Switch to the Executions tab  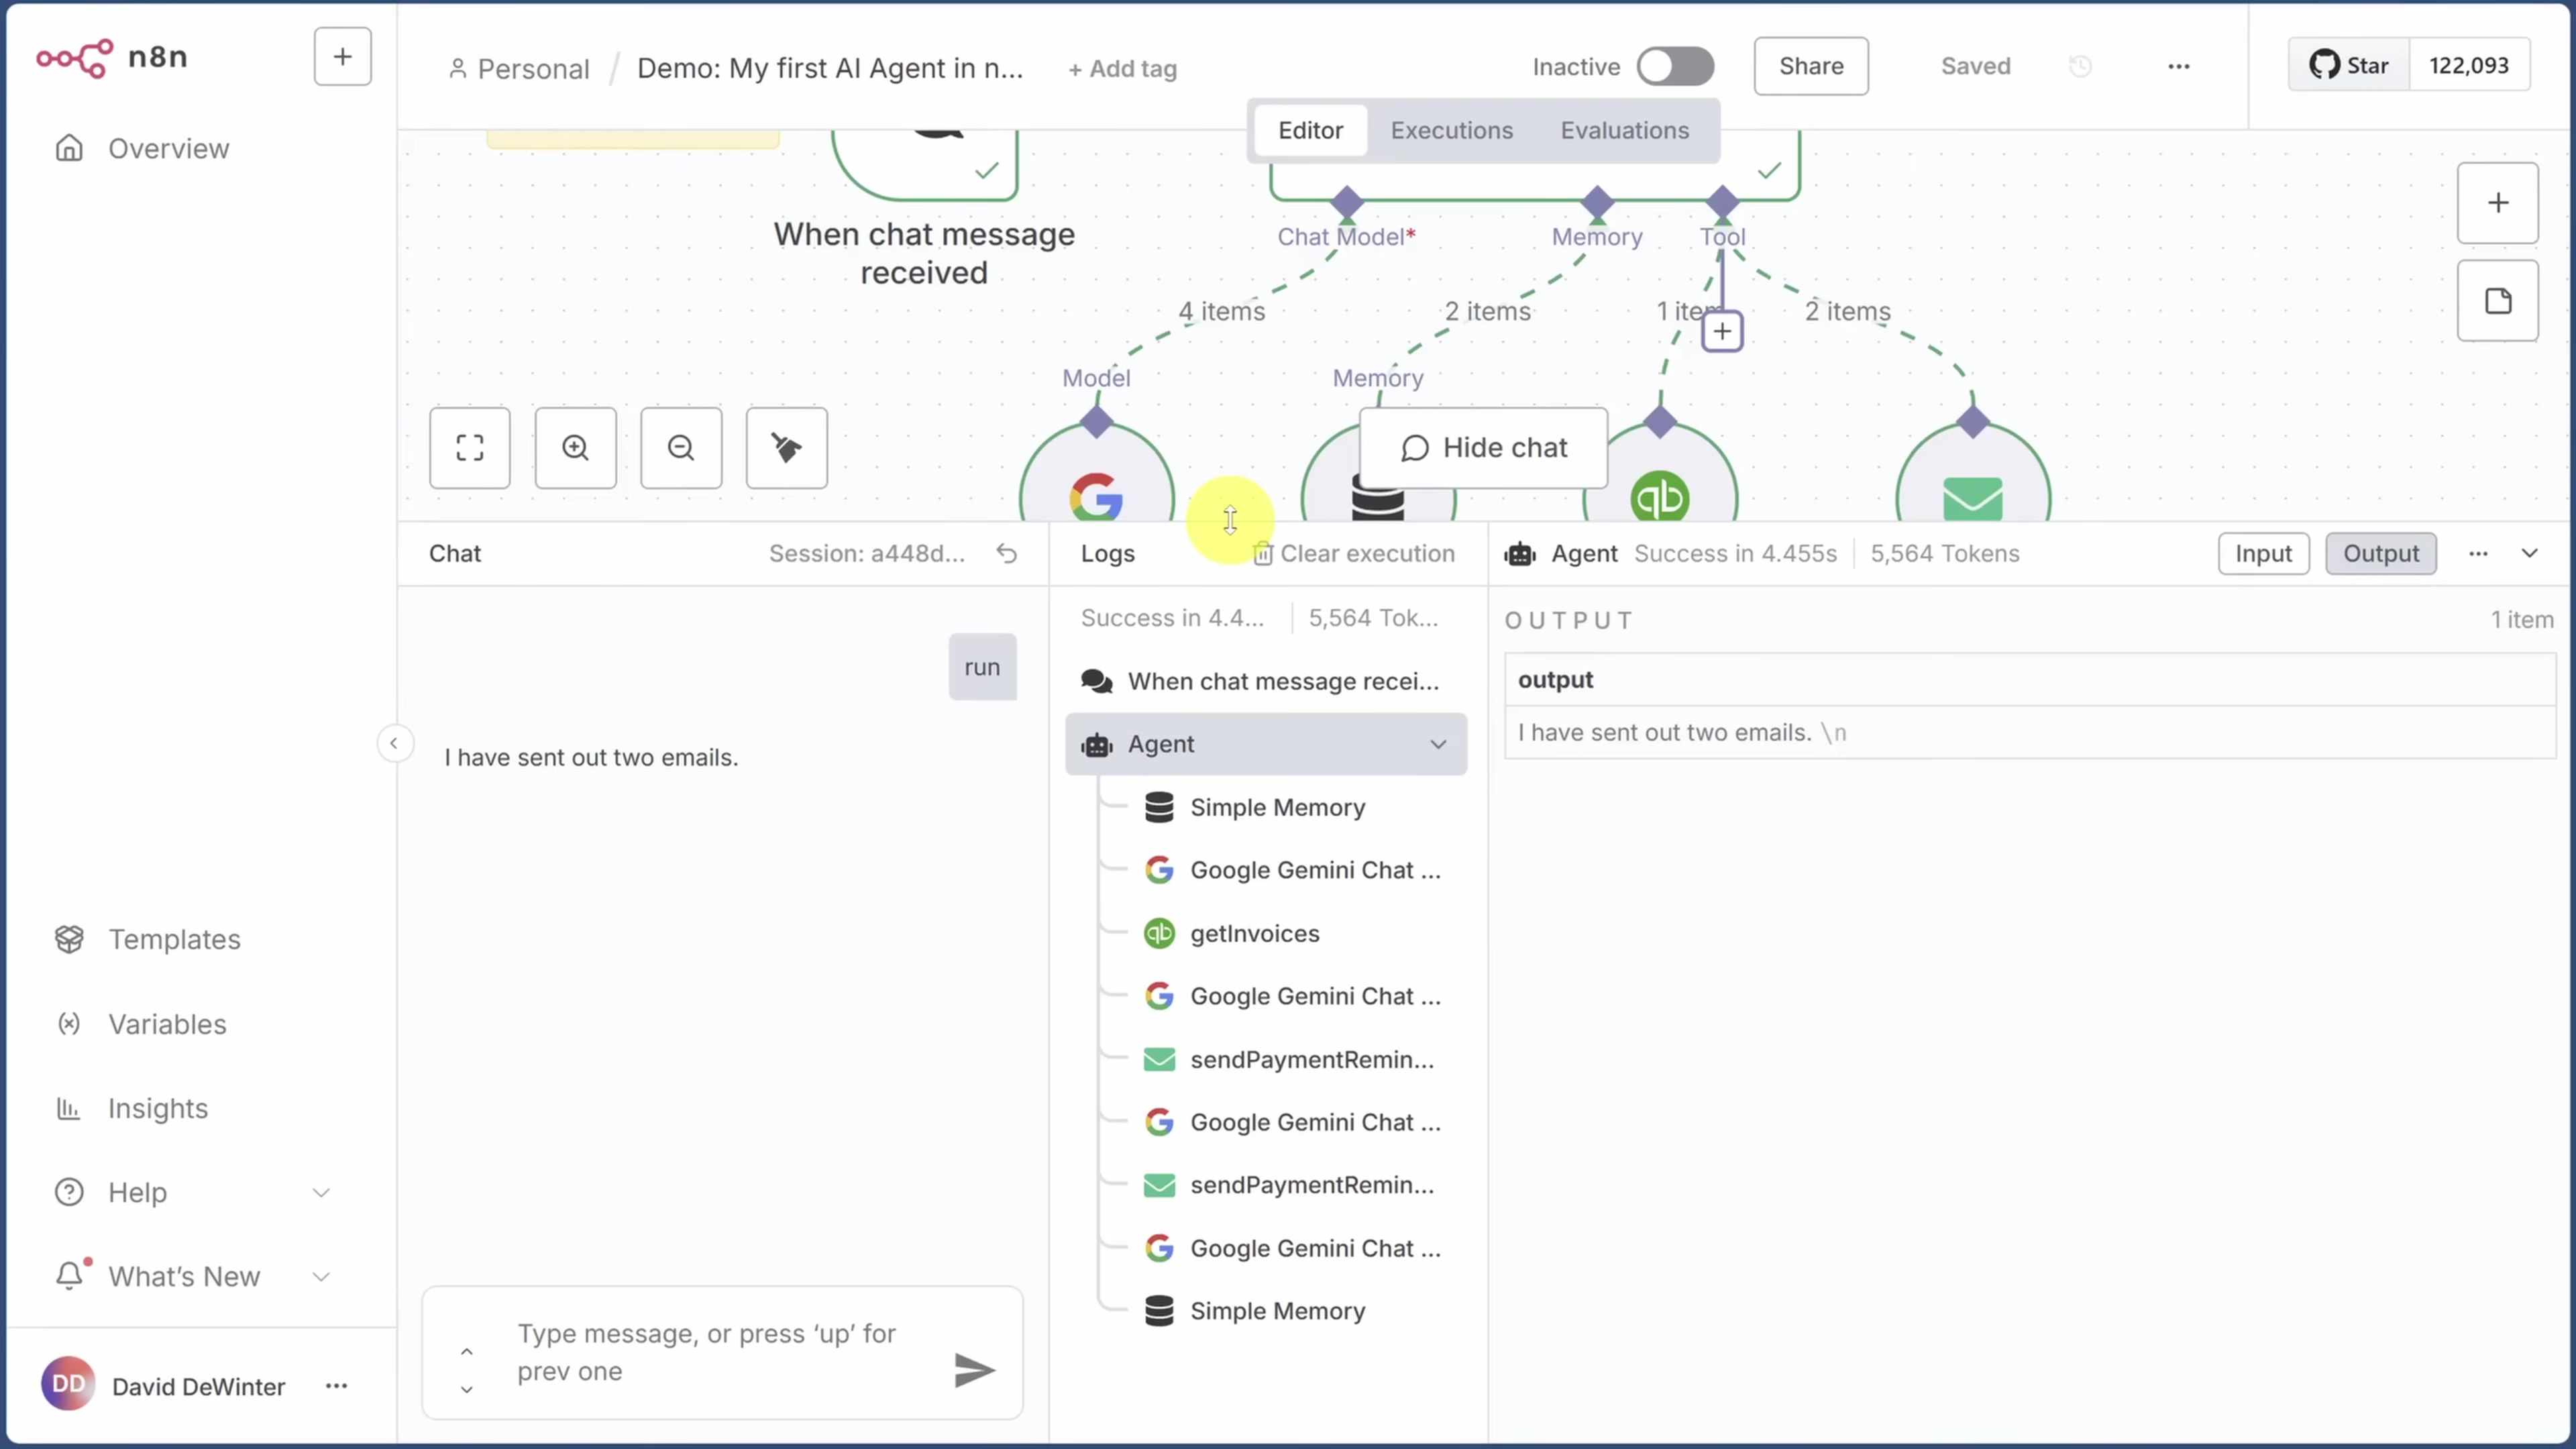click(1452, 130)
